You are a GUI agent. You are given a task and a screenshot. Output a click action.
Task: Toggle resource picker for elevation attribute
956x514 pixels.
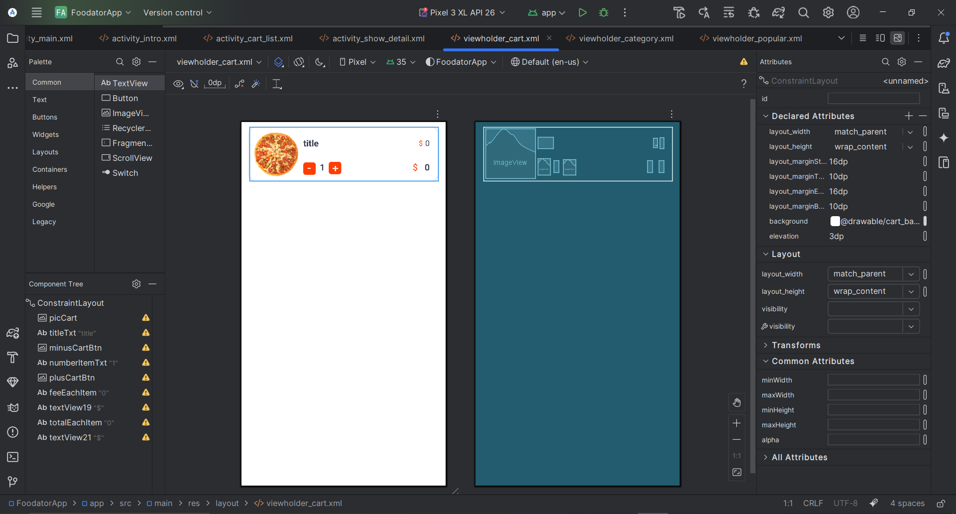(x=925, y=236)
